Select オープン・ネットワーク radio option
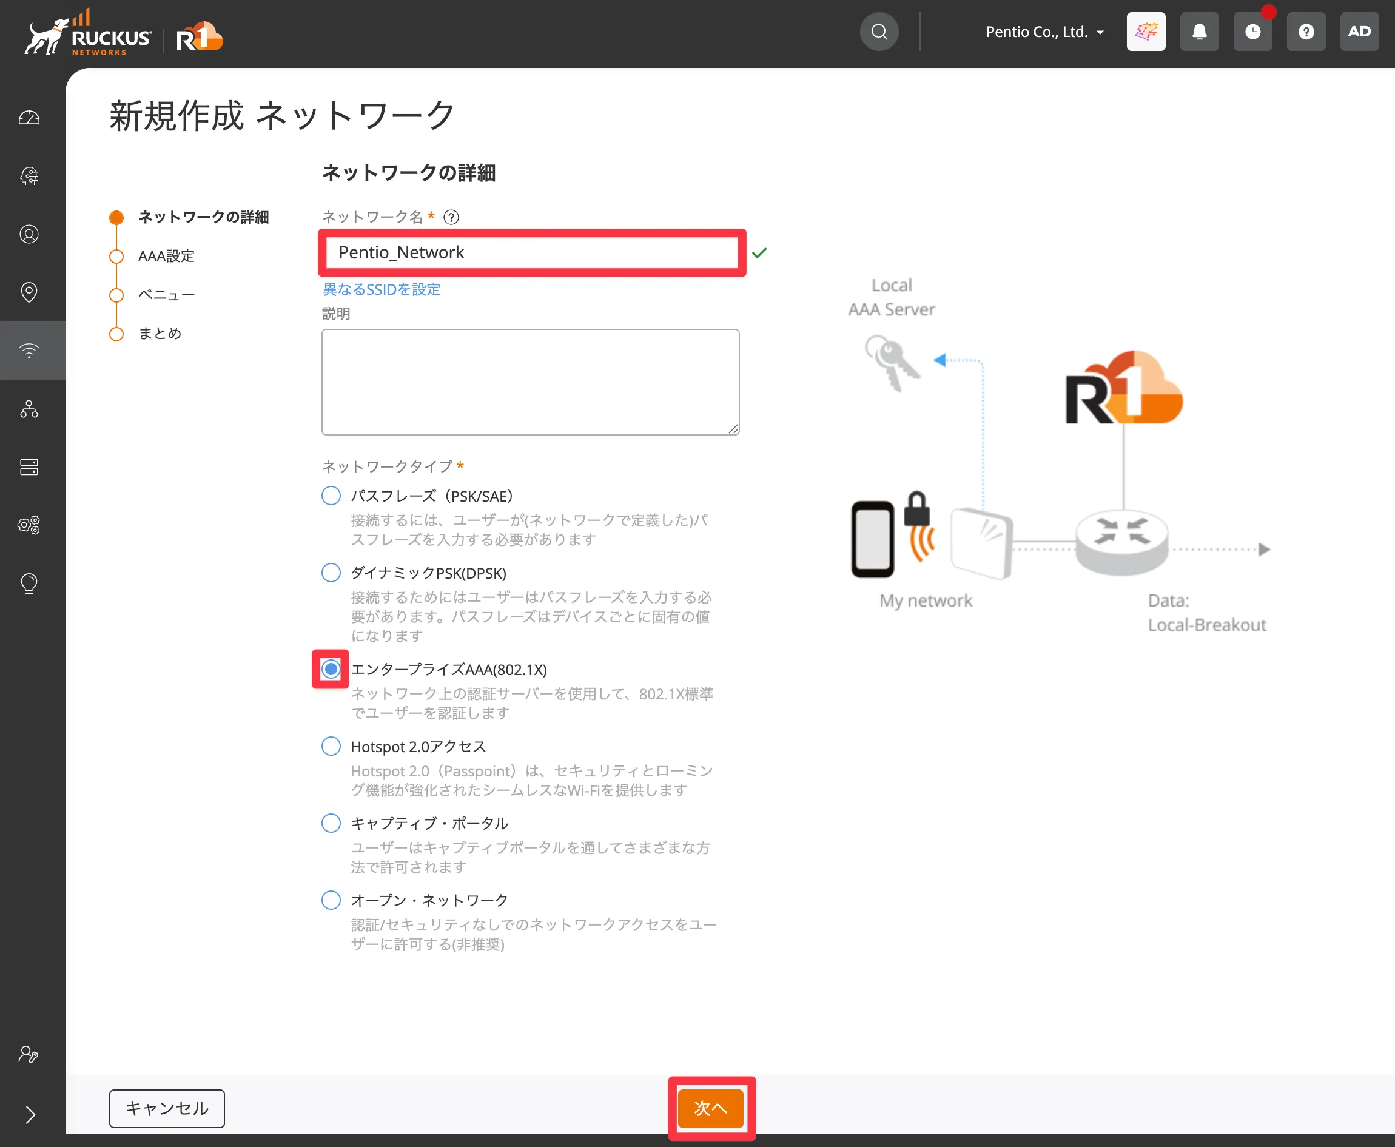Image resolution: width=1395 pixels, height=1147 pixels. (x=331, y=901)
